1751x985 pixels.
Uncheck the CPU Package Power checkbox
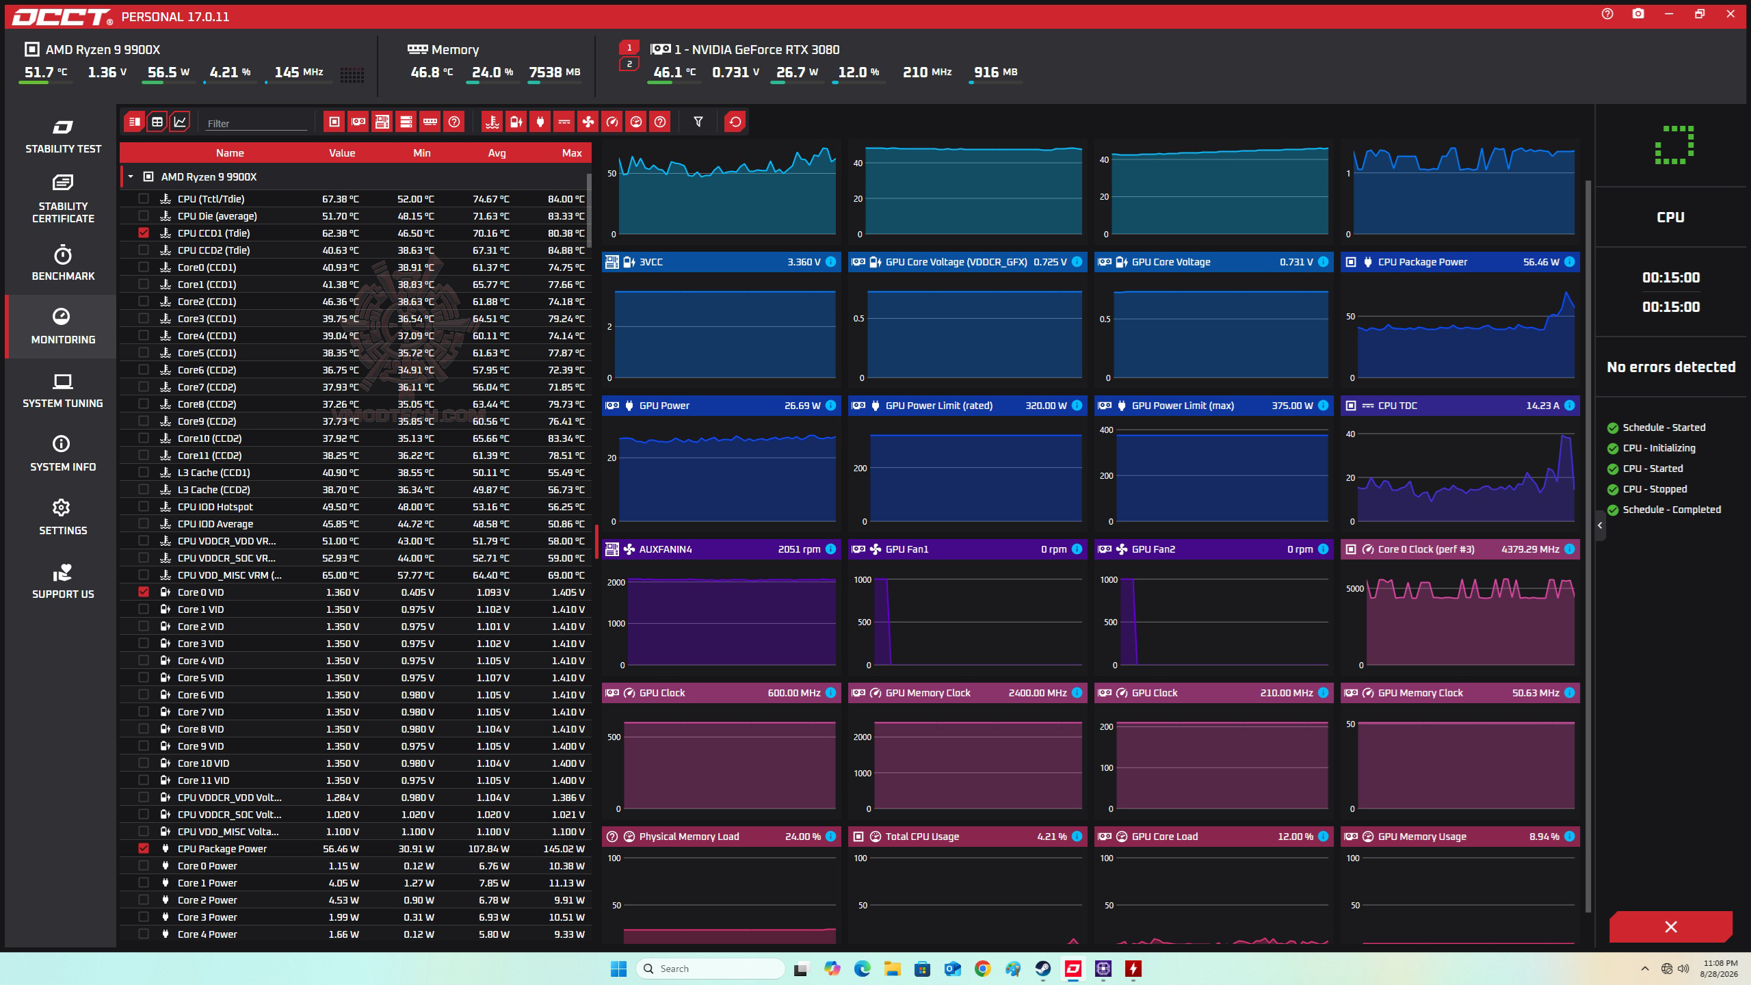[x=144, y=849]
